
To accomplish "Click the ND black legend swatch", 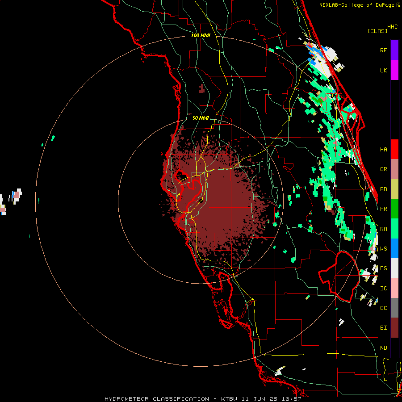I will 394,348.
